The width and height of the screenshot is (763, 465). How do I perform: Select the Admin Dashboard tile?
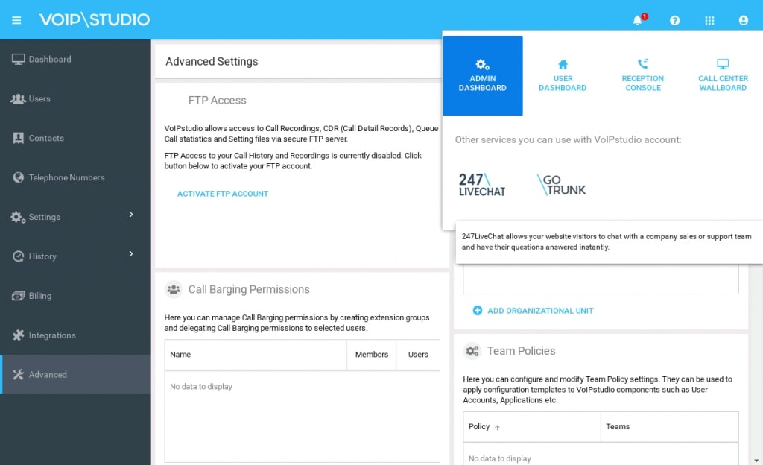coord(482,76)
